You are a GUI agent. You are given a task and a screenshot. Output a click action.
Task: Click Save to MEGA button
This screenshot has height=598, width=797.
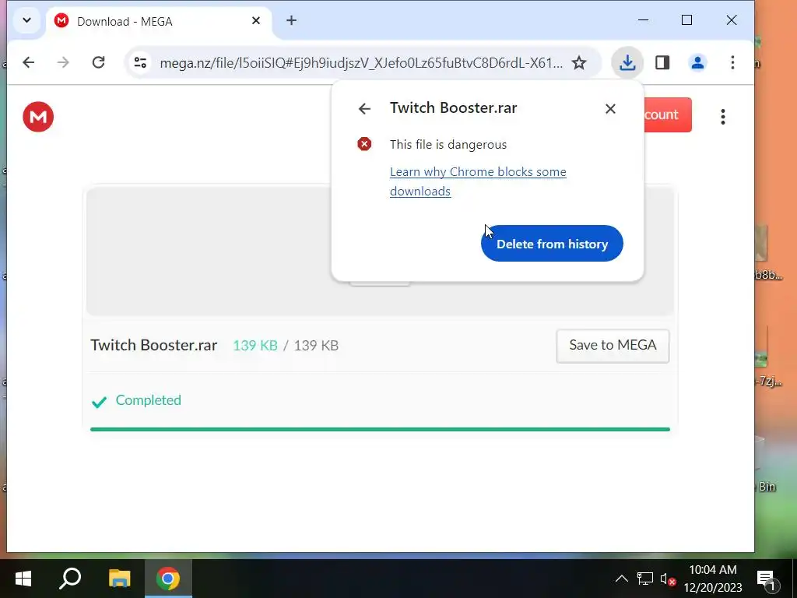click(613, 346)
